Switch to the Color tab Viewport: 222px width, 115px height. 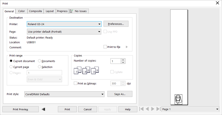(x=21, y=11)
